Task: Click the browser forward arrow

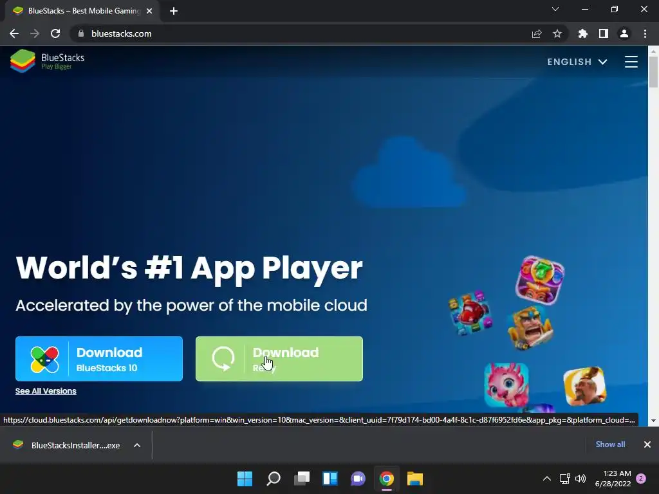Action: (35, 33)
